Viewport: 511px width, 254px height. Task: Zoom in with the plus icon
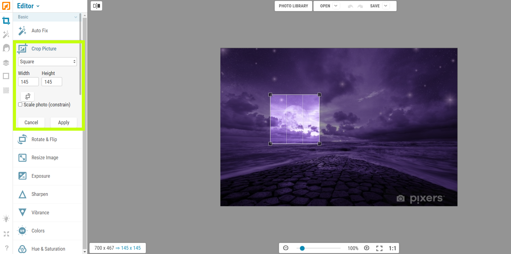point(367,248)
